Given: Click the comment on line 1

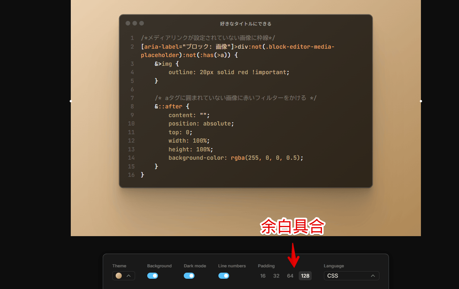Looking at the screenshot, I should click(208, 38).
